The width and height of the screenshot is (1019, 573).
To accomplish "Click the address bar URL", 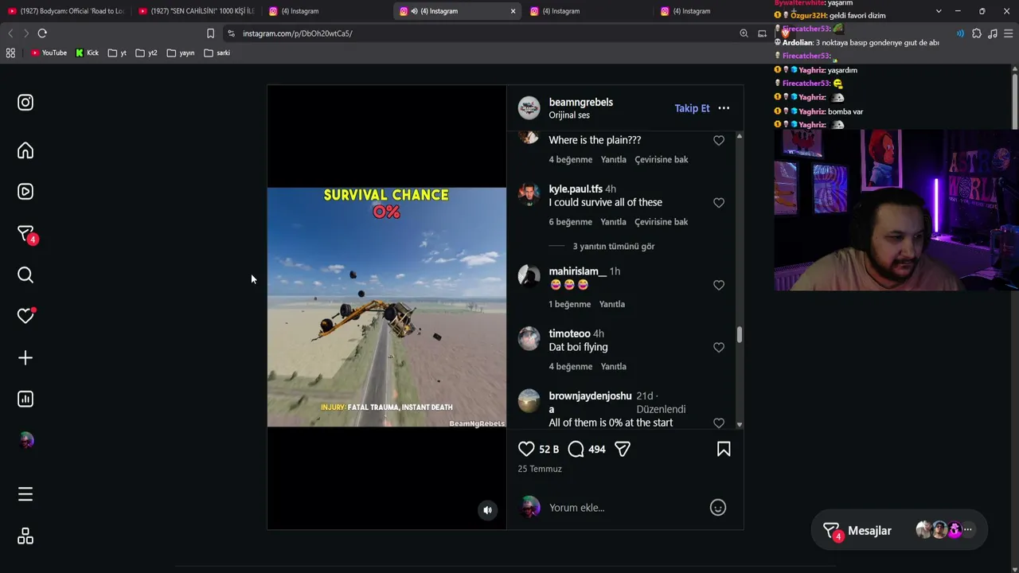I will point(297,33).
